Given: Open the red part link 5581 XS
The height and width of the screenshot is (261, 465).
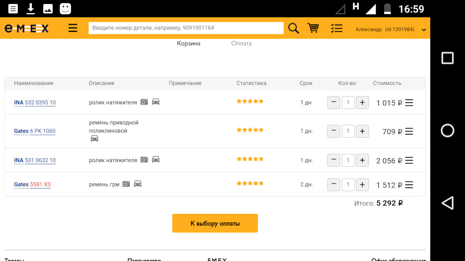Looking at the screenshot, I should pyautogui.click(x=40, y=184).
